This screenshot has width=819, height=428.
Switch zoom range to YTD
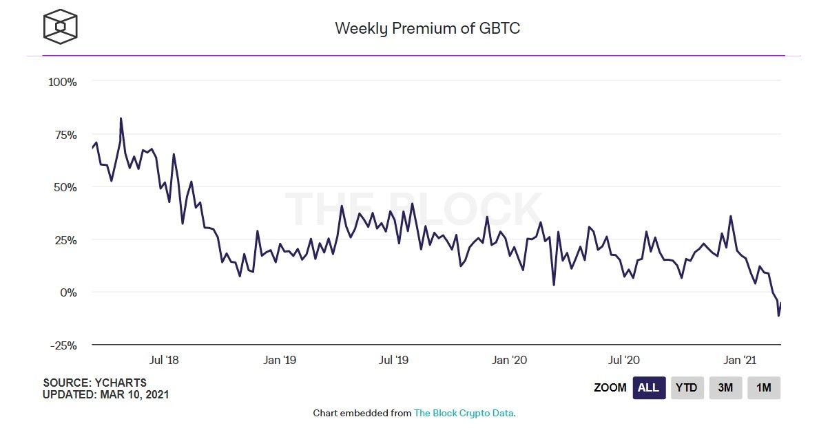pos(687,388)
